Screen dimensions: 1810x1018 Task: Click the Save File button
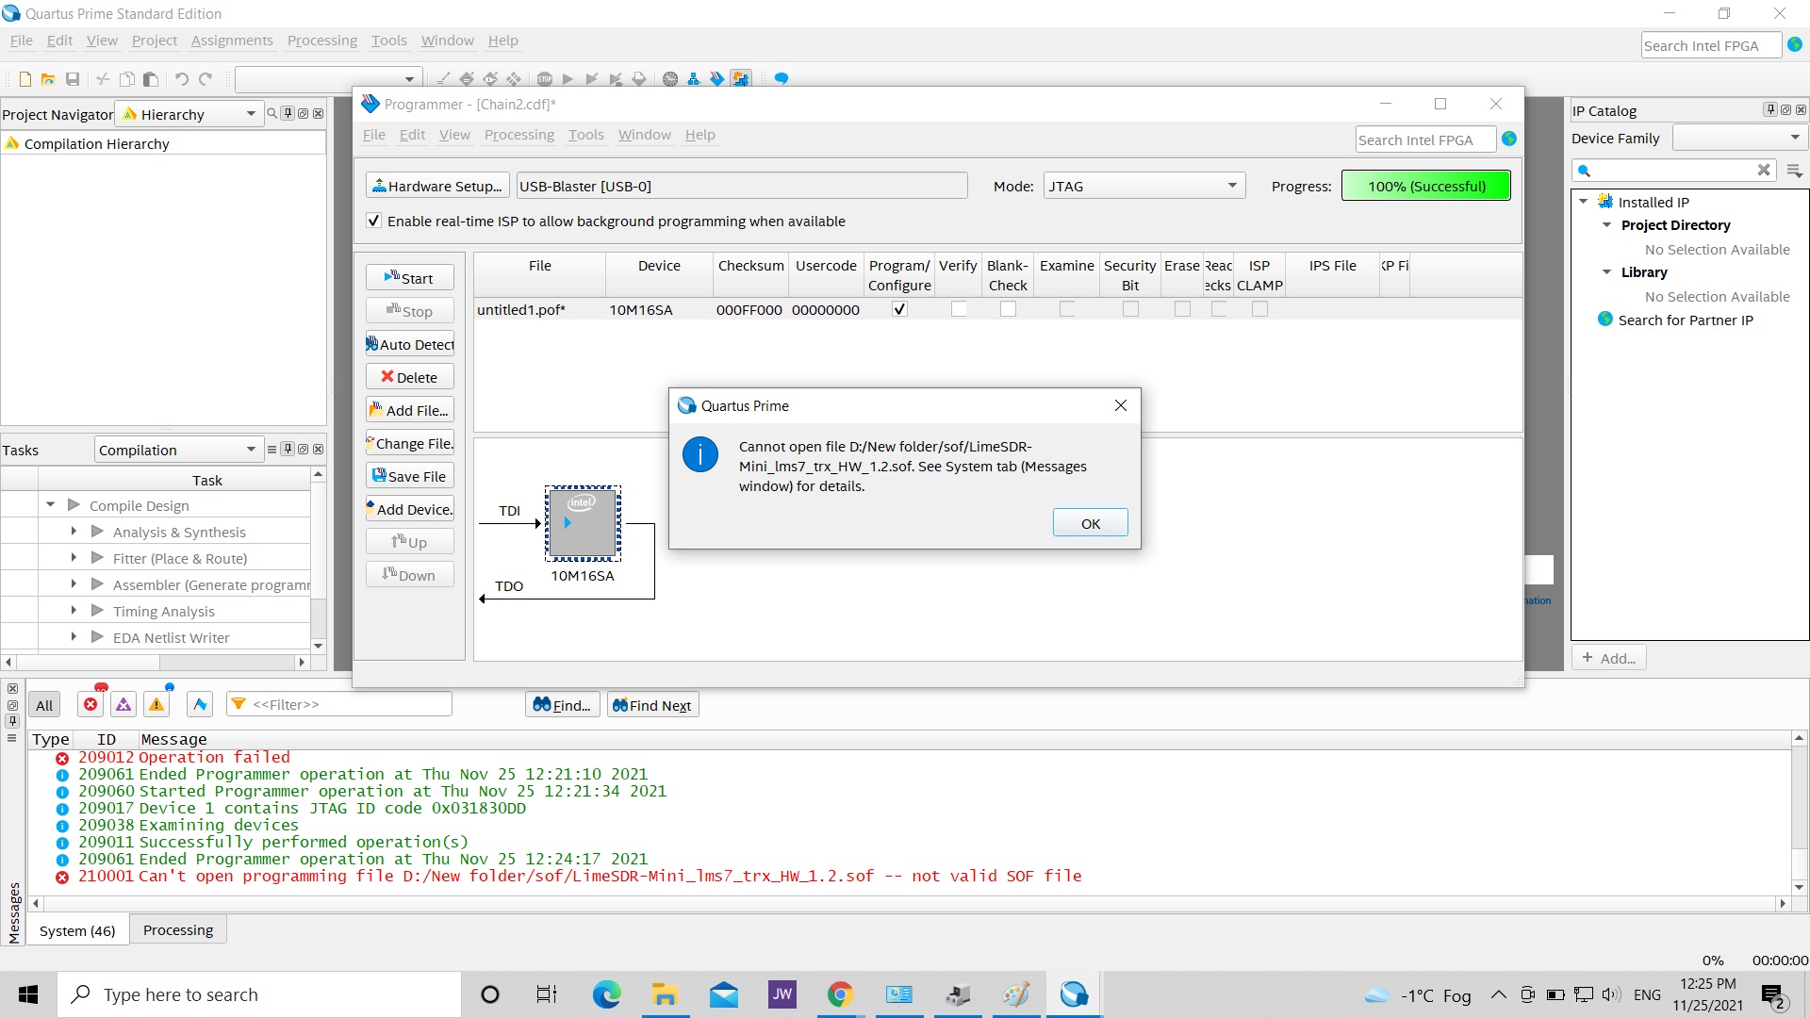pos(410,476)
